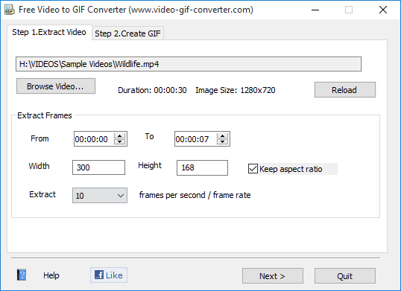The width and height of the screenshot is (401, 291).
Task: Click the help book icon
Action: click(22, 275)
